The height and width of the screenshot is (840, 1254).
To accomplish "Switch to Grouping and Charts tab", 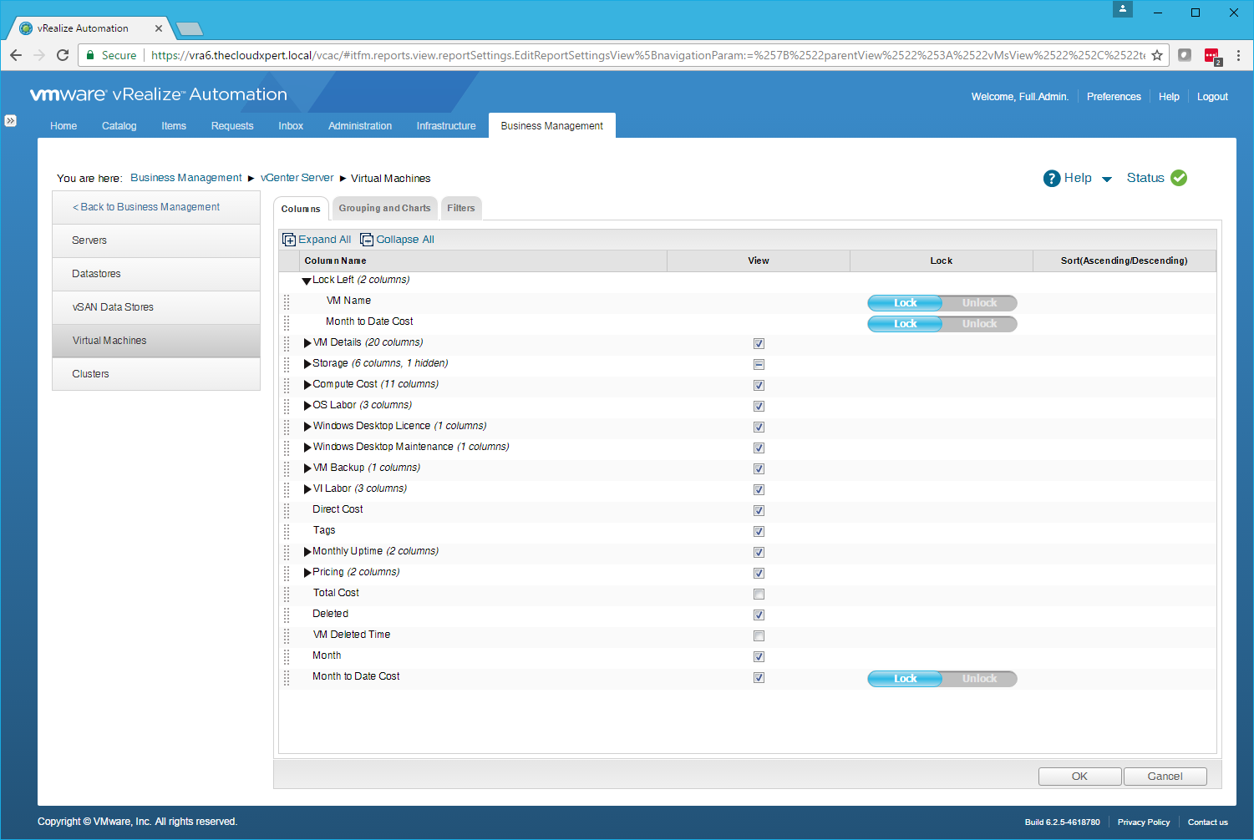I will (384, 209).
